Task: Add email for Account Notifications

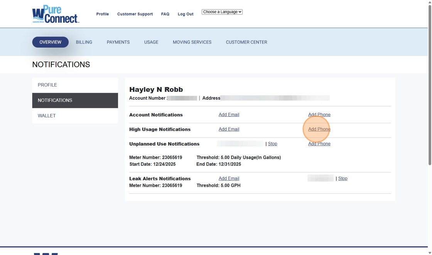Action: coord(229,114)
